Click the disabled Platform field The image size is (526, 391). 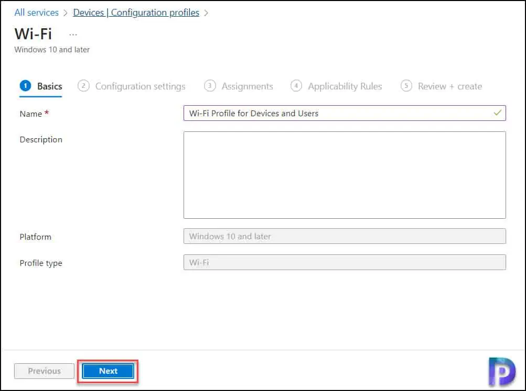(345, 237)
